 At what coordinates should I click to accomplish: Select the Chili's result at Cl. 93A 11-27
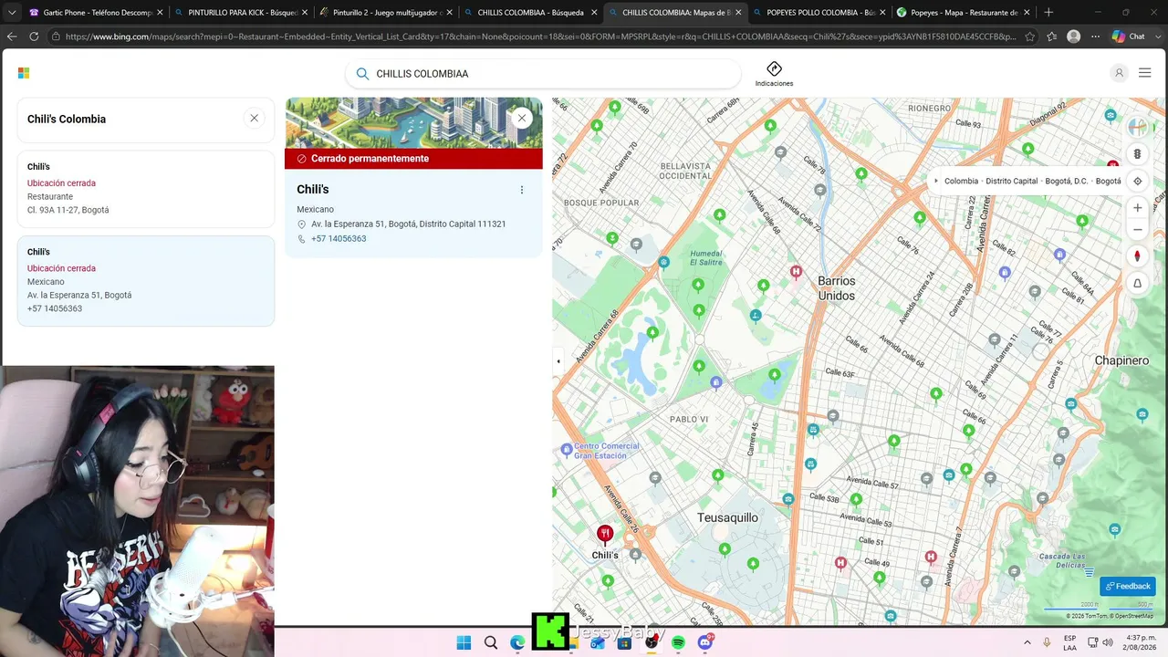[x=146, y=189]
